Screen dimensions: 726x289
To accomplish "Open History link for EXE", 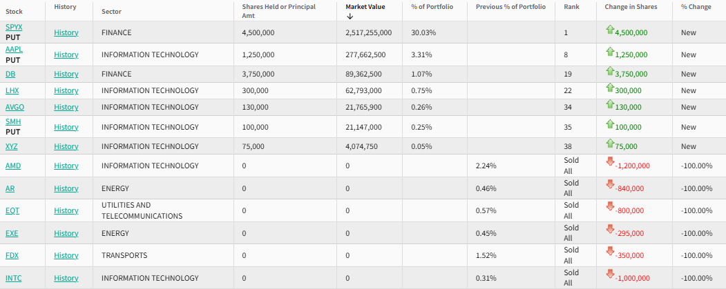I will pos(66,233).
